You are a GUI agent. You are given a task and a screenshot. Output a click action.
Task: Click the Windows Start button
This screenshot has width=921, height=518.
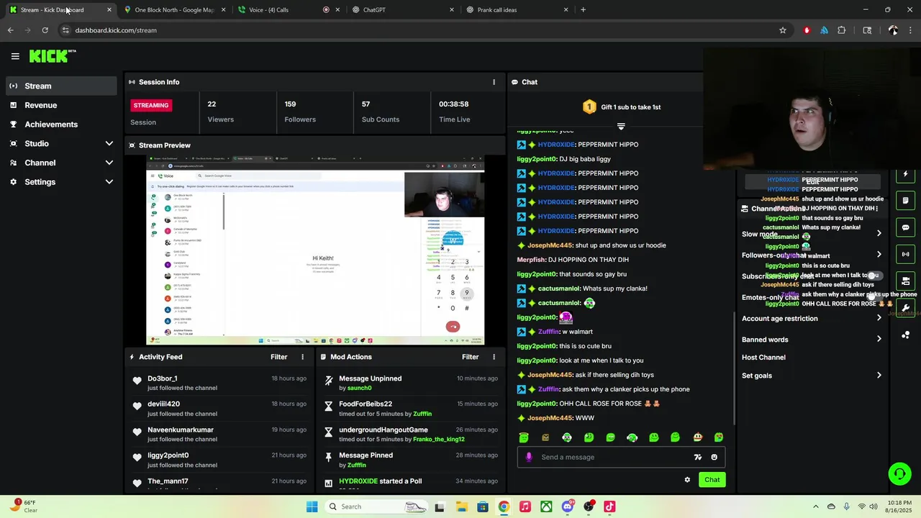pos(312,506)
